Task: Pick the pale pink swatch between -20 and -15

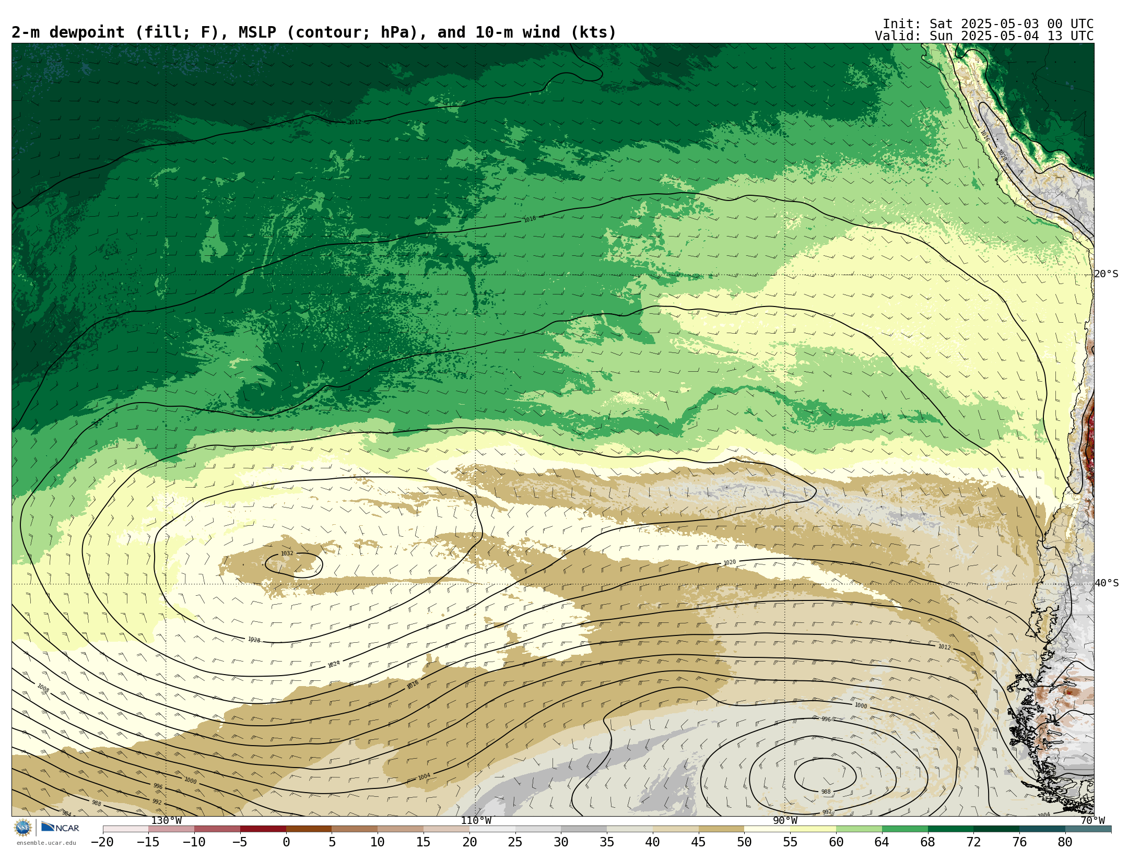Action: coord(125,829)
